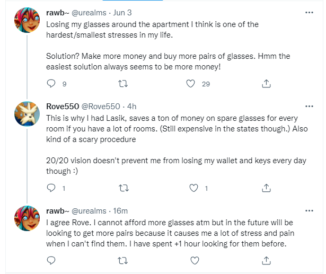Viewport: 326px width, 274px height.
Task: Share rawb's Jun 3 tweet
Action: [x=266, y=84]
